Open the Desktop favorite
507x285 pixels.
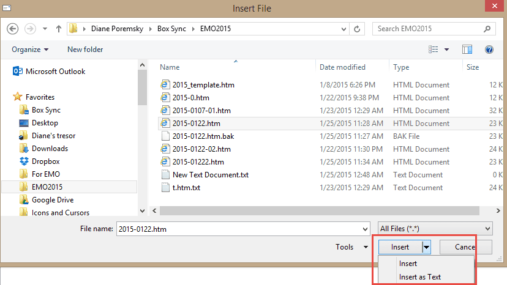coord(39,123)
